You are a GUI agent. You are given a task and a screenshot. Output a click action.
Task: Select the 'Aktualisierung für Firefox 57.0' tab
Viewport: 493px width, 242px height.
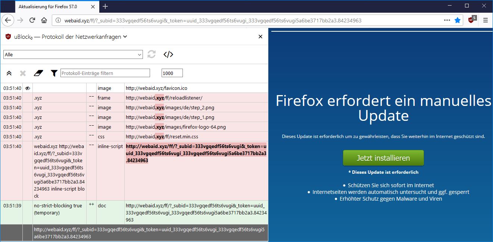[57, 6]
